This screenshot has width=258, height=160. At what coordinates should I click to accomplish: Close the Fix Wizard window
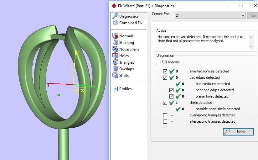255,6
